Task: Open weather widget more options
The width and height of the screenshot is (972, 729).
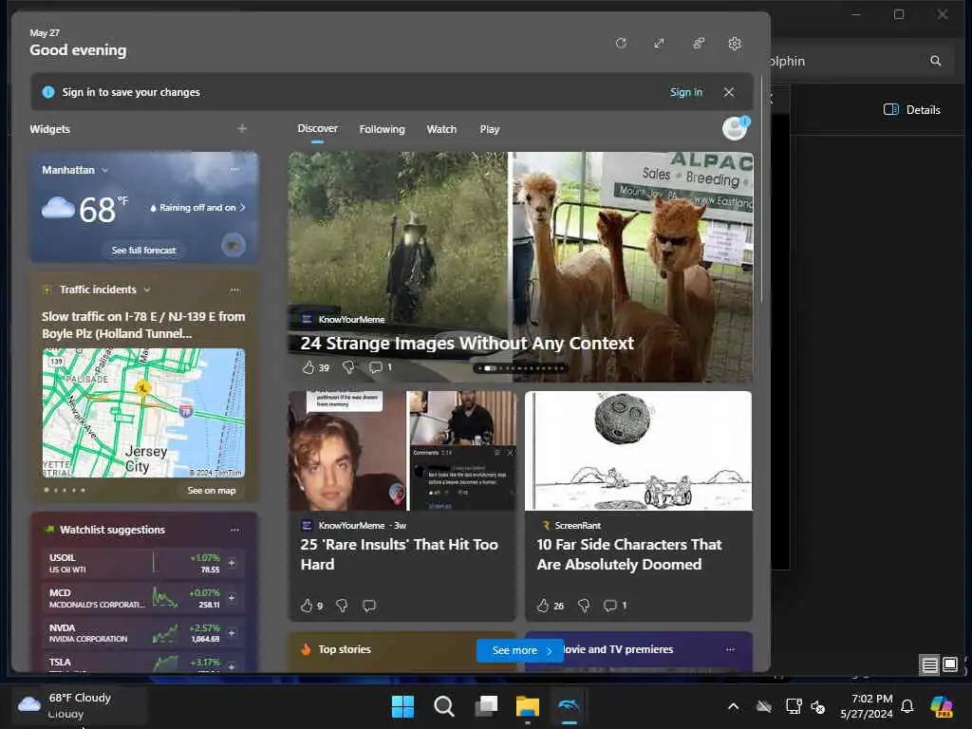Action: click(234, 169)
